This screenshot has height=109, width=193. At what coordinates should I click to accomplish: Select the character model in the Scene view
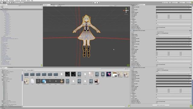click(x=87, y=36)
